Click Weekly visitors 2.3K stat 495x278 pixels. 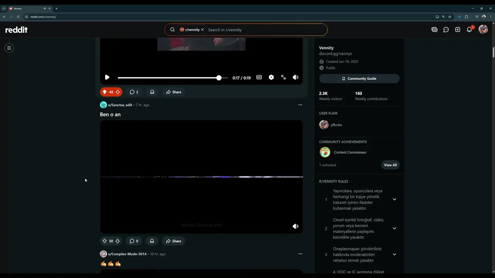click(x=330, y=96)
